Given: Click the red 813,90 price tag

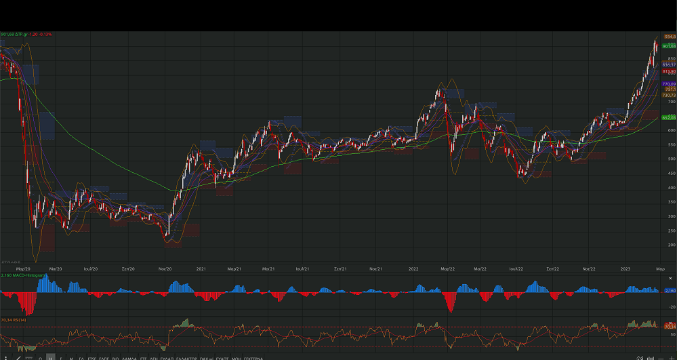Looking at the screenshot, I should click(669, 71).
